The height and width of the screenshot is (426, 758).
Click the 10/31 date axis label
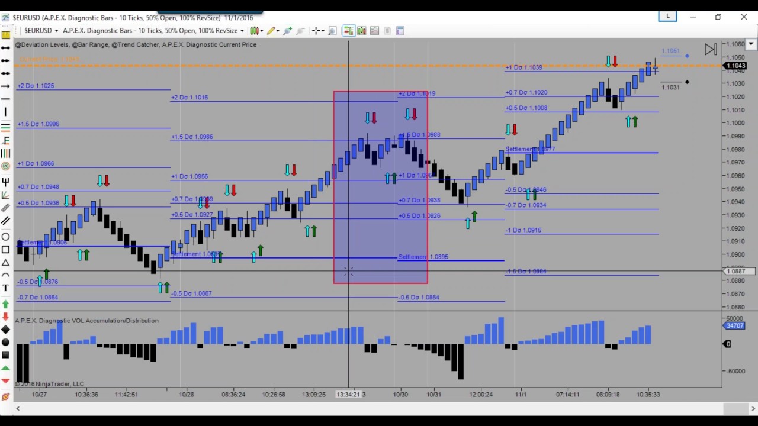pyautogui.click(x=434, y=394)
